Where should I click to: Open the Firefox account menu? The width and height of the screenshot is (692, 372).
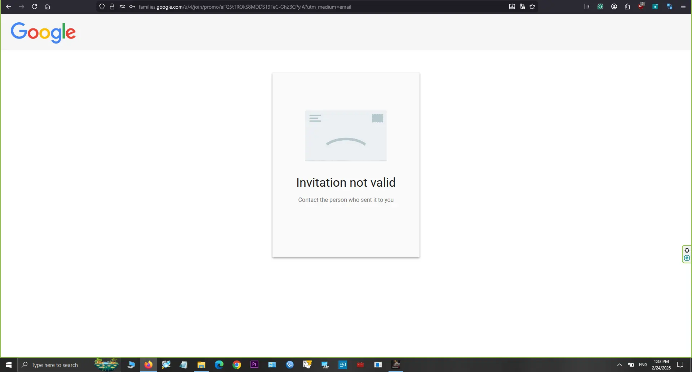click(x=614, y=6)
